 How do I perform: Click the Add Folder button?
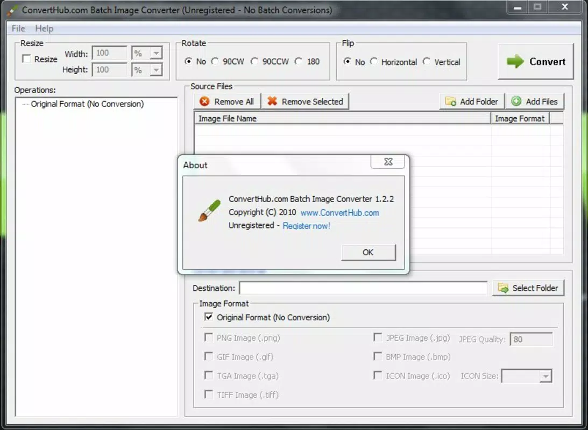pos(472,102)
